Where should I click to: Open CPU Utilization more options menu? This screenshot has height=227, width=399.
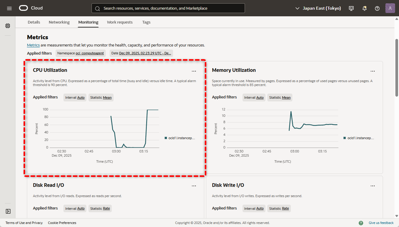point(194,71)
